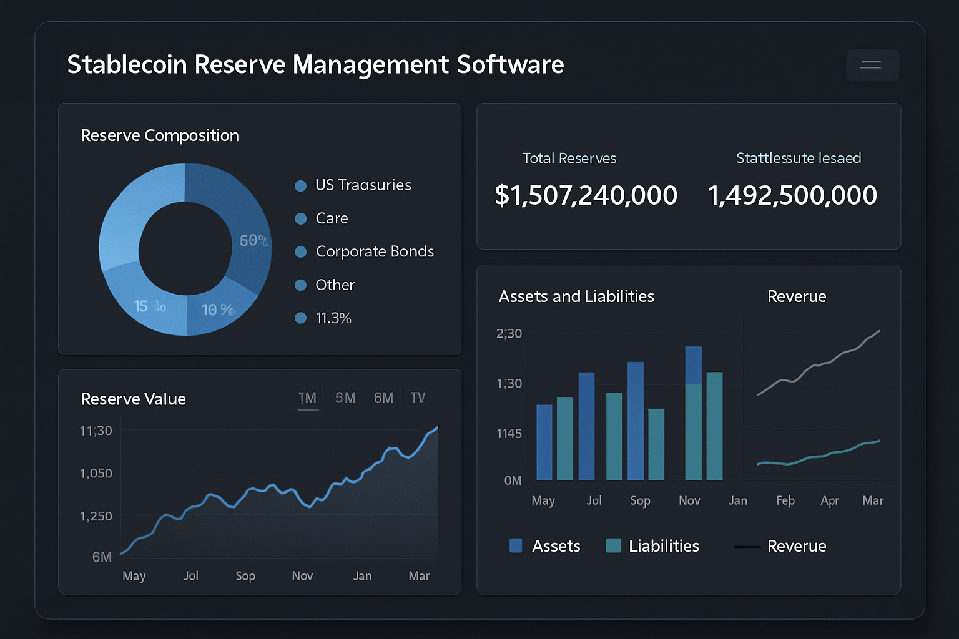Switch to the 3M tab
This screenshot has width=959, height=639.
coord(345,398)
